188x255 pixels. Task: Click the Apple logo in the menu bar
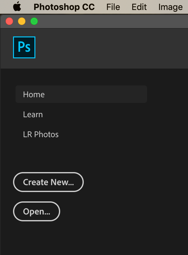(17, 7)
